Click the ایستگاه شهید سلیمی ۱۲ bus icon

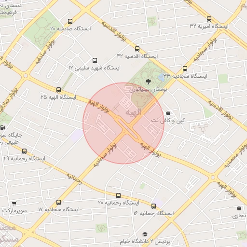95,61
